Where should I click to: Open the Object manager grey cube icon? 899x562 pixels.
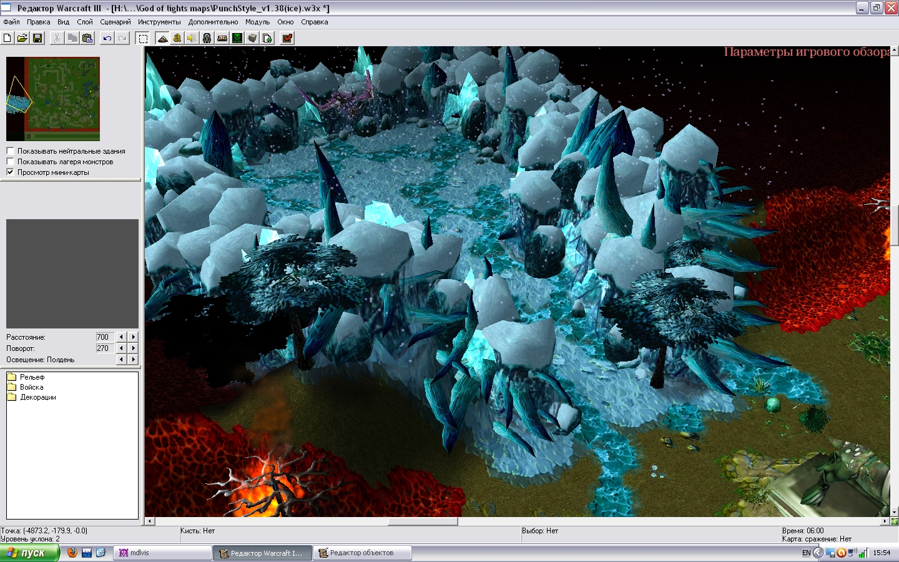point(252,38)
